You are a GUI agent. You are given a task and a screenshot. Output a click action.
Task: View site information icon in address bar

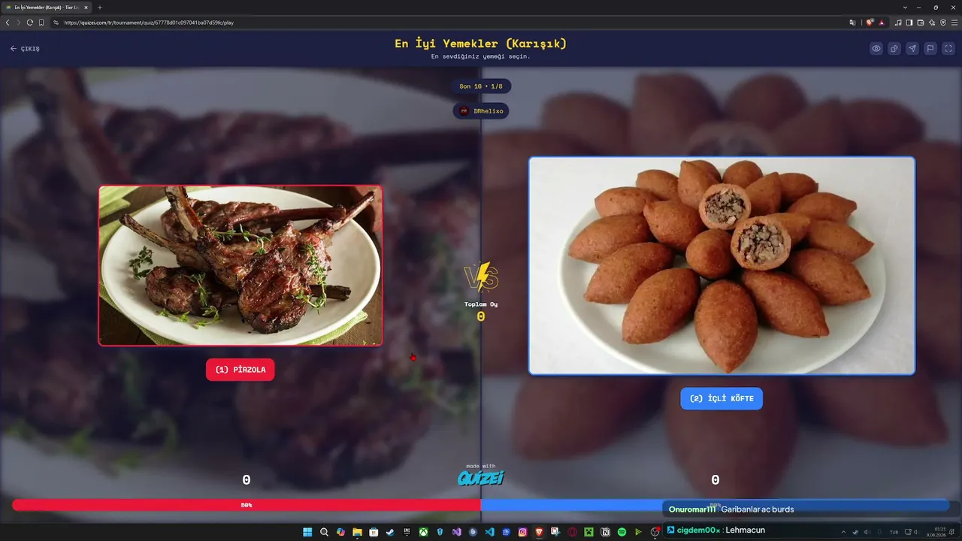56,23
